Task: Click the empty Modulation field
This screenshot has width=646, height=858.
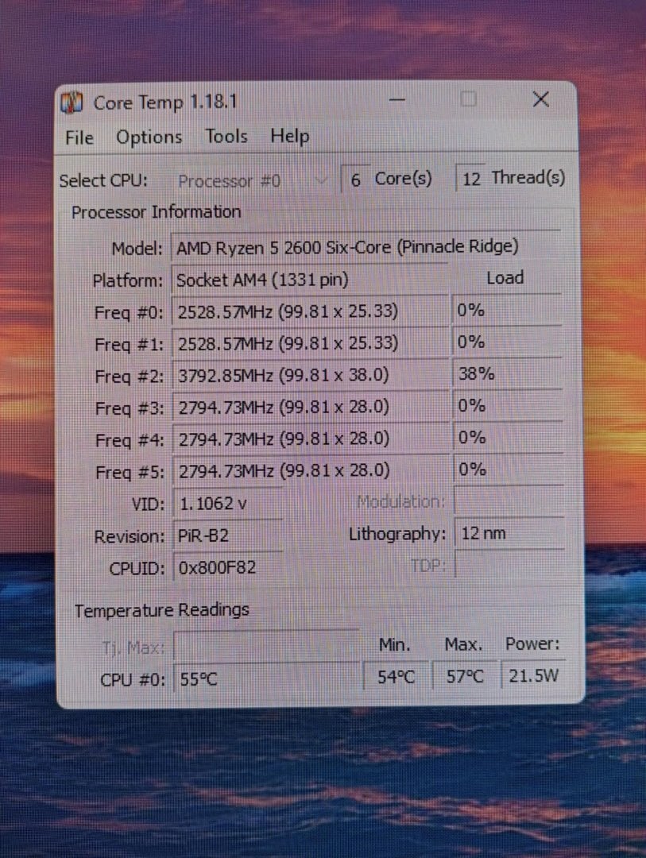Action: tap(509, 500)
